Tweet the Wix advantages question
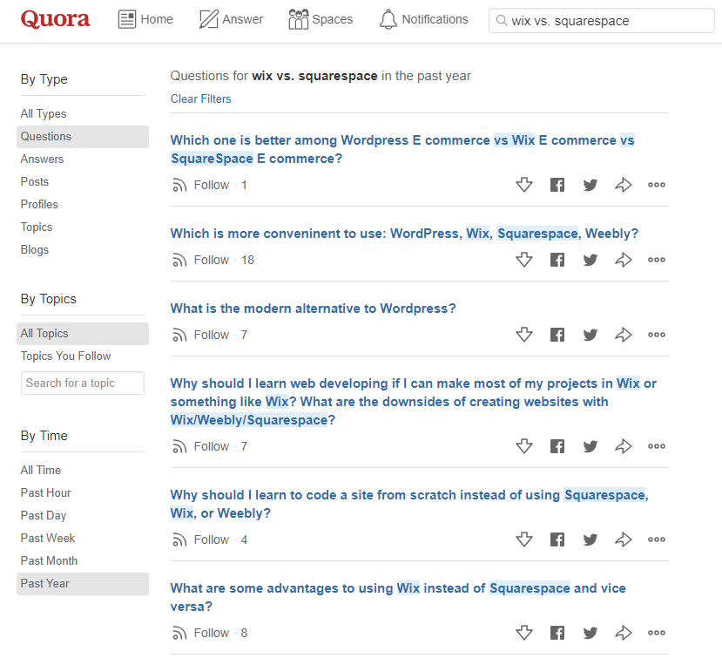This screenshot has height=665, width=722. [590, 633]
